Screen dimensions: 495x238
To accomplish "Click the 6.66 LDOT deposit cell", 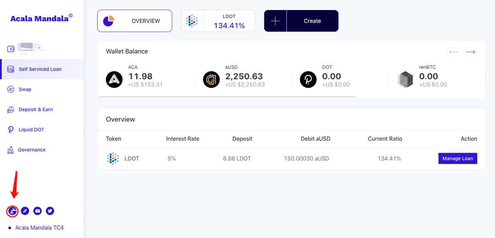I will click(x=237, y=159).
